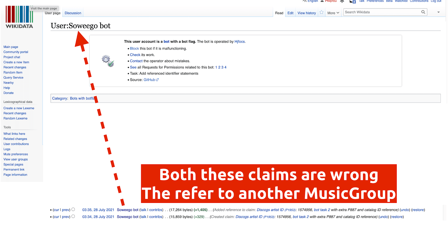This screenshot has width=448, height=231.
Task: Open the Help link
Action: click(x=7, y=88)
